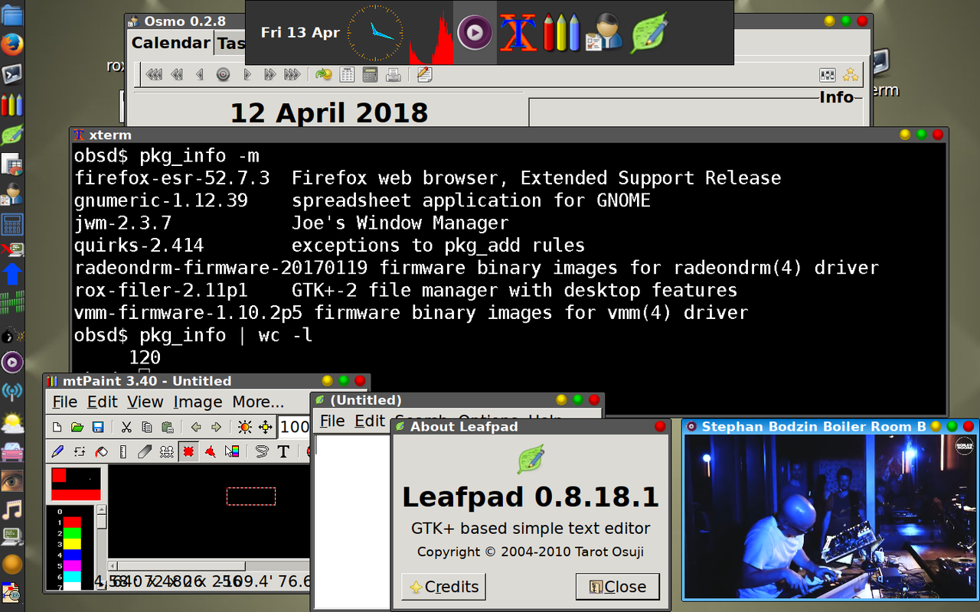Redo action in mtPaint toolbar
The image size is (980, 612).
point(216,427)
